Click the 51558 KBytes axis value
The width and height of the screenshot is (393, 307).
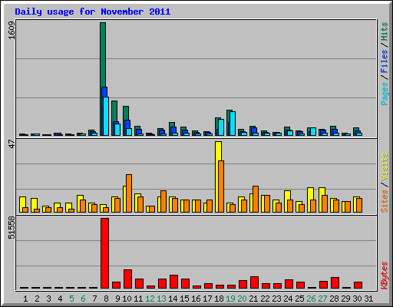[x=12, y=228]
